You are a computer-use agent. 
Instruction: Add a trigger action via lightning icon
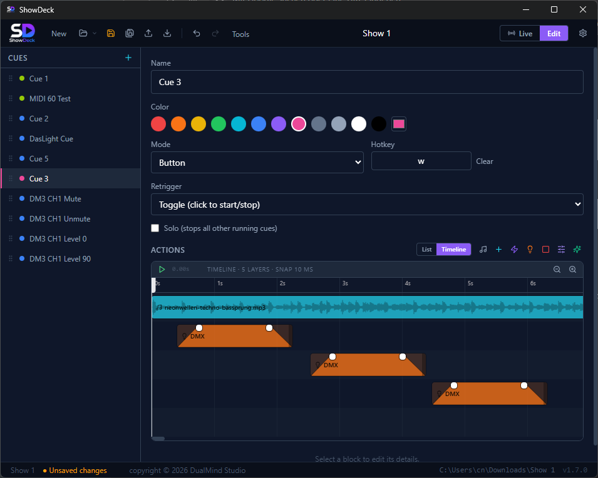click(515, 249)
